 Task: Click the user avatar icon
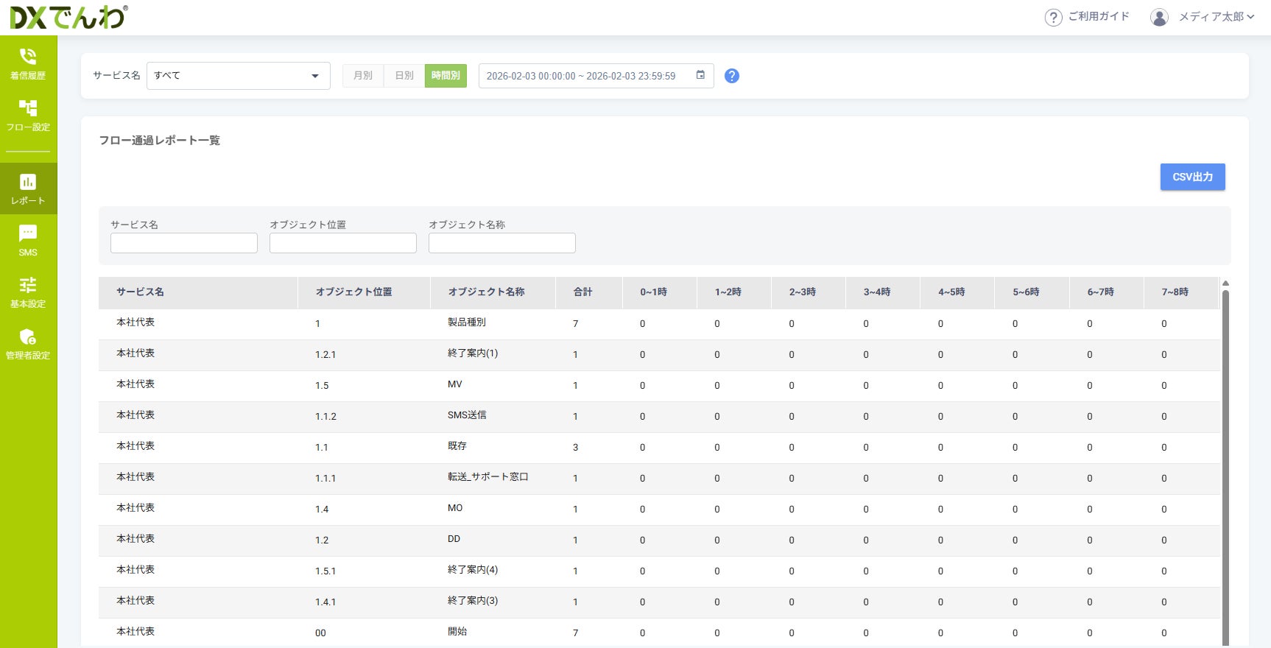point(1159,17)
